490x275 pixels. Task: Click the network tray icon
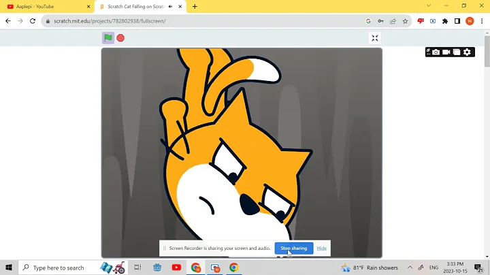pyautogui.click(x=421, y=268)
